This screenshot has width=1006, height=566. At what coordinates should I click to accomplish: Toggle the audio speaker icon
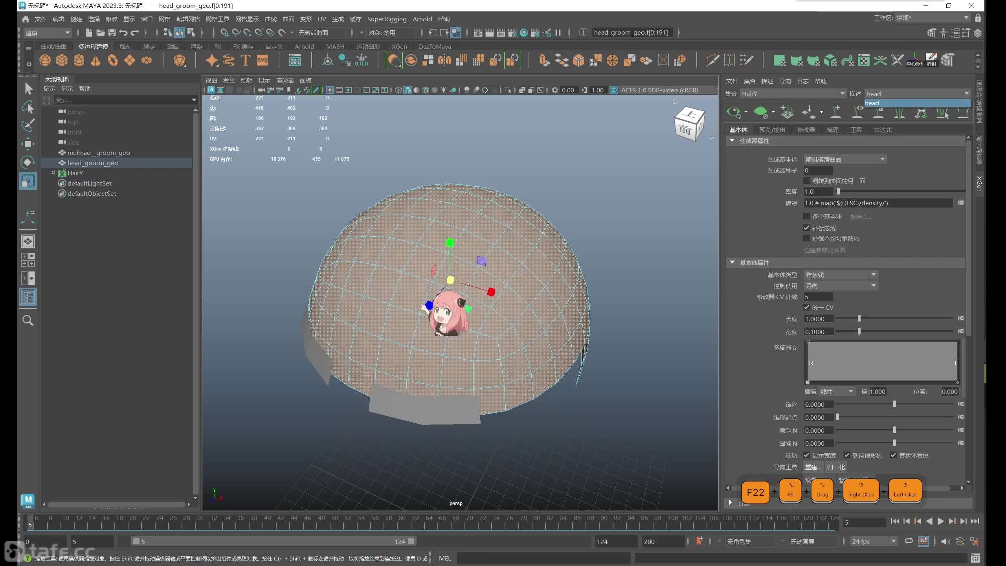(945, 541)
